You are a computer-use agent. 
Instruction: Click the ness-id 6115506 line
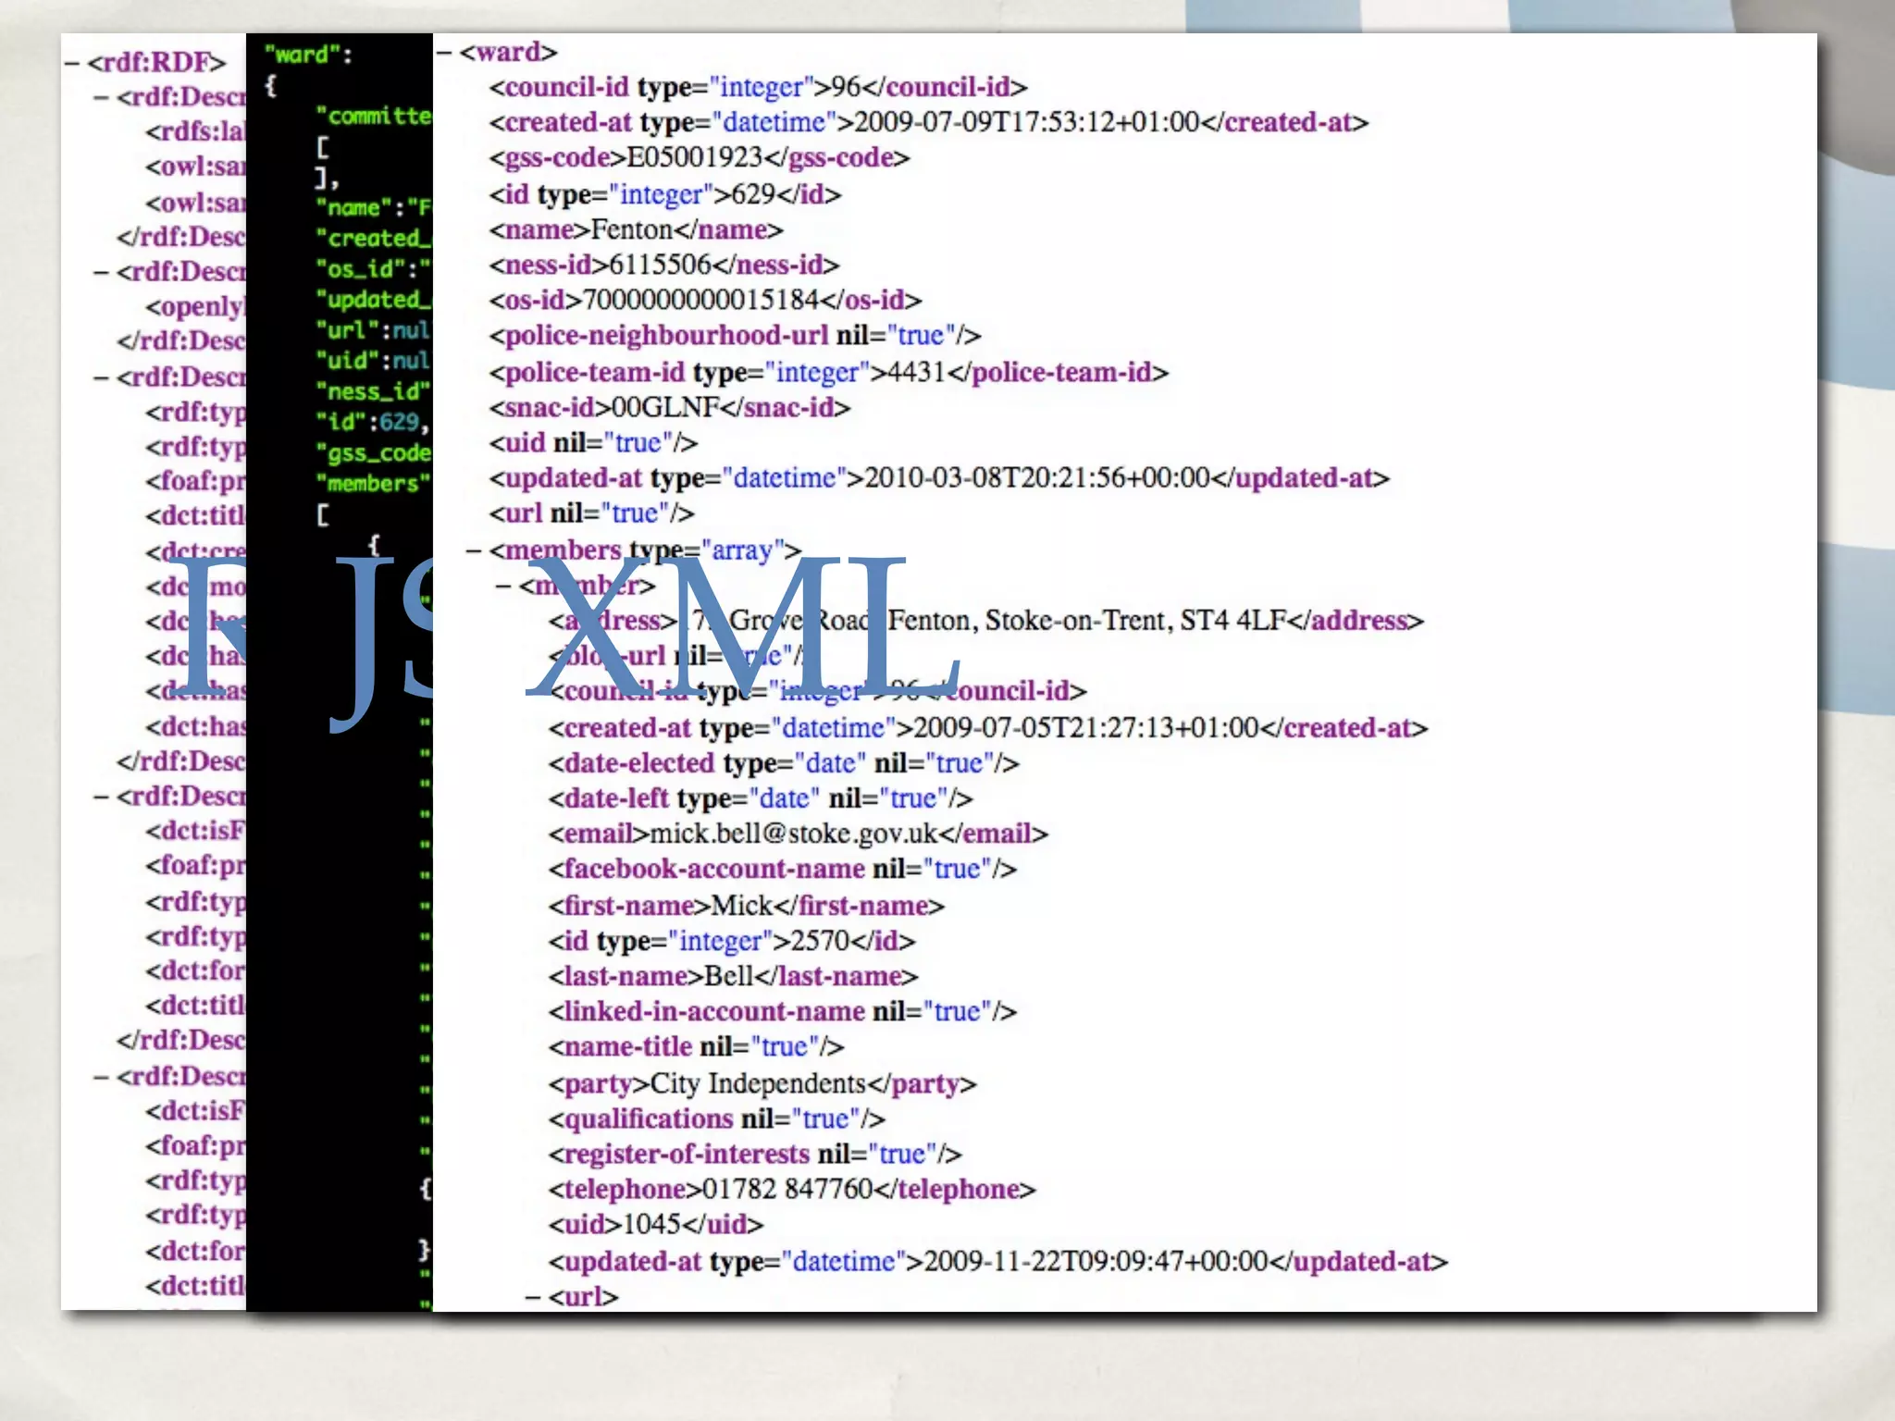click(664, 265)
